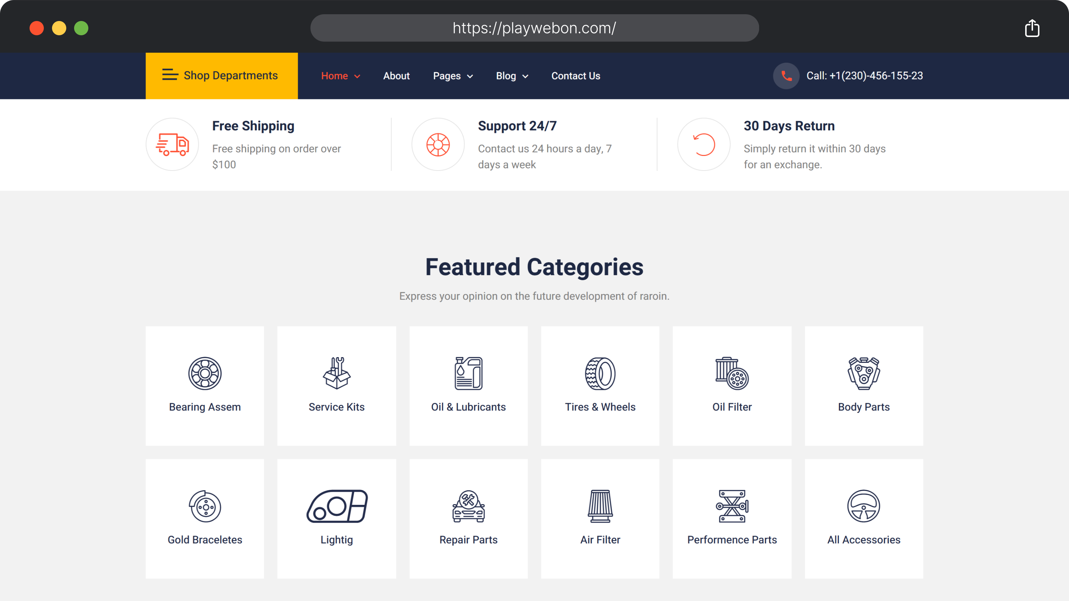Expand the Home dropdown menu
This screenshot has width=1069, height=601.
(x=340, y=76)
